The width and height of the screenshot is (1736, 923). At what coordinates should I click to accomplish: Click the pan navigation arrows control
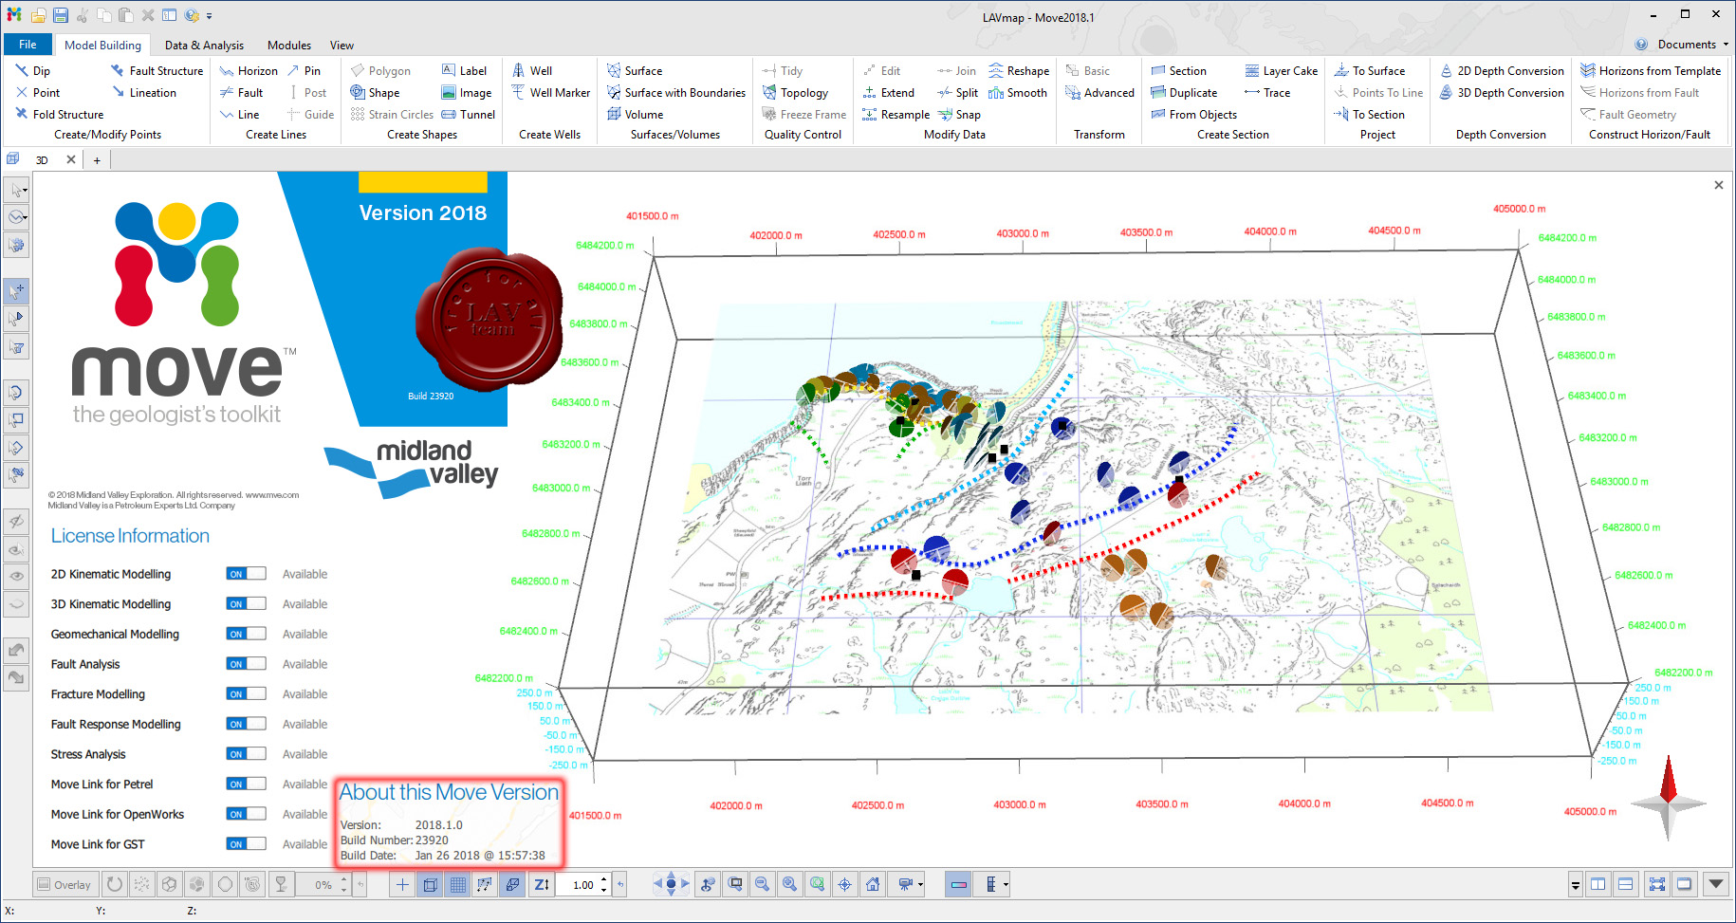coord(671,884)
